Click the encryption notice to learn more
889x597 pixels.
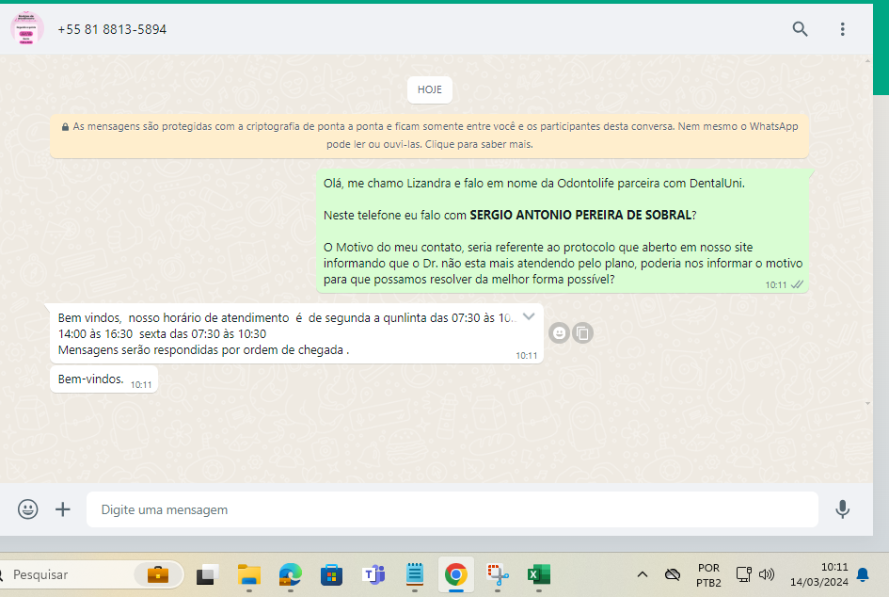[x=429, y=135]
